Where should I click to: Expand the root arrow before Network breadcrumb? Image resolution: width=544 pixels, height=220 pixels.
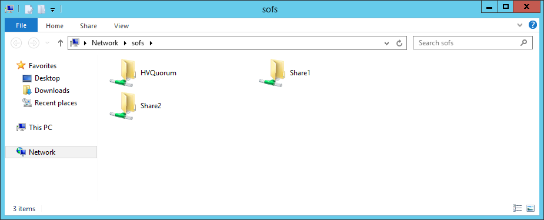[85, 43]
